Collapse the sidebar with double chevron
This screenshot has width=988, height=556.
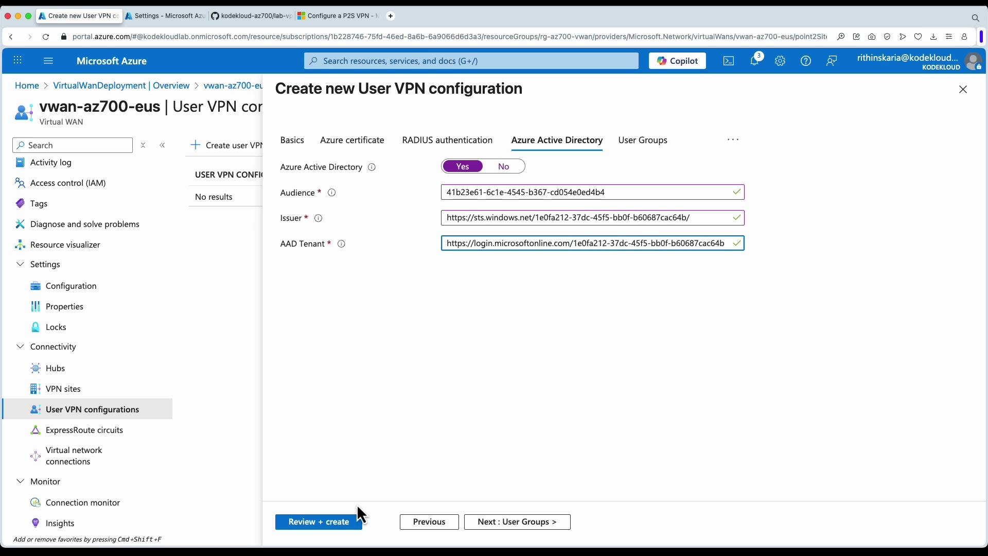(x=163, y=146)
